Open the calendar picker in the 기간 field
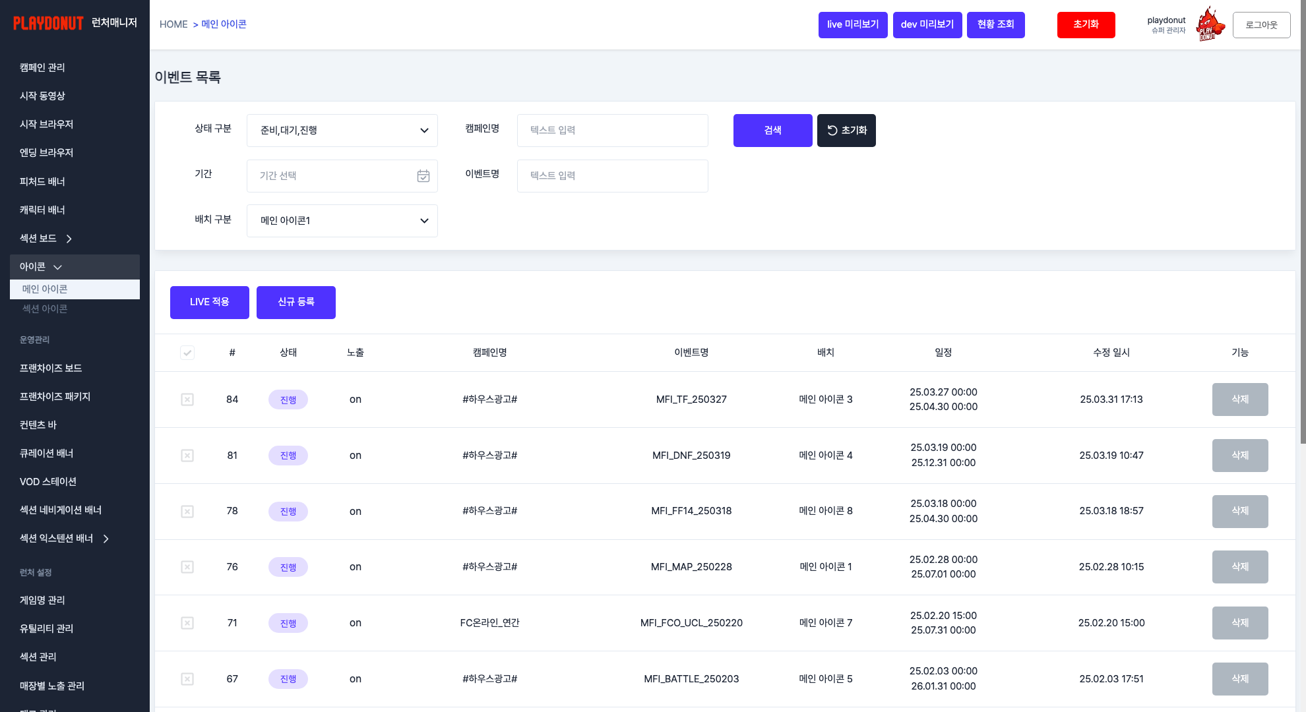 click(x=423, y=176)
